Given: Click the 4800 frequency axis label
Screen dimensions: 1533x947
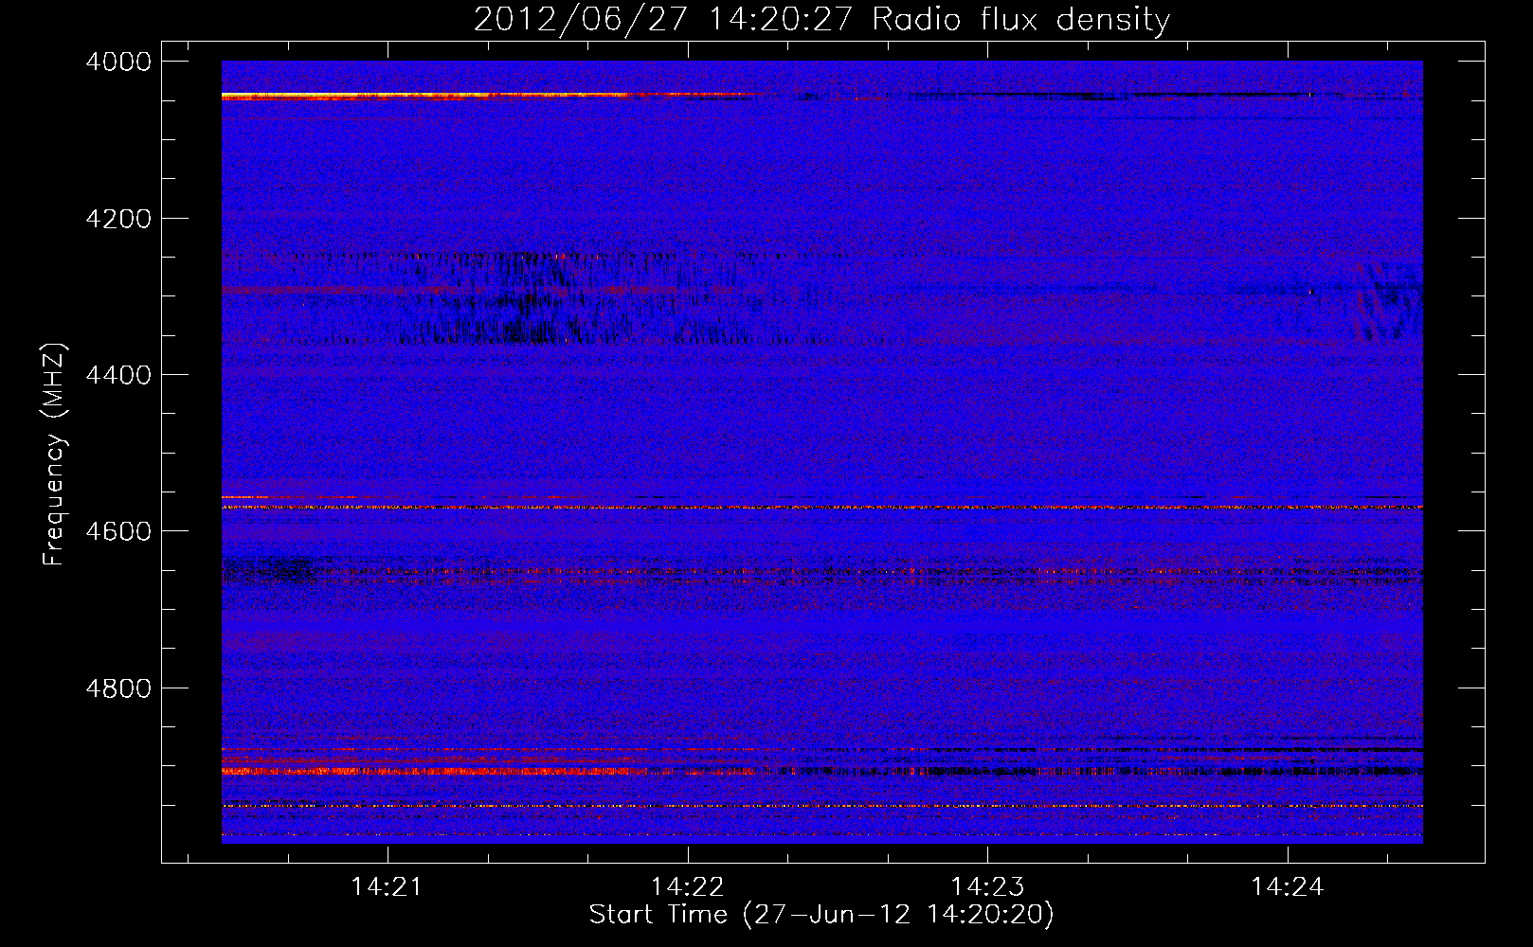Looking at the screenshot, I should pos(118,688).
